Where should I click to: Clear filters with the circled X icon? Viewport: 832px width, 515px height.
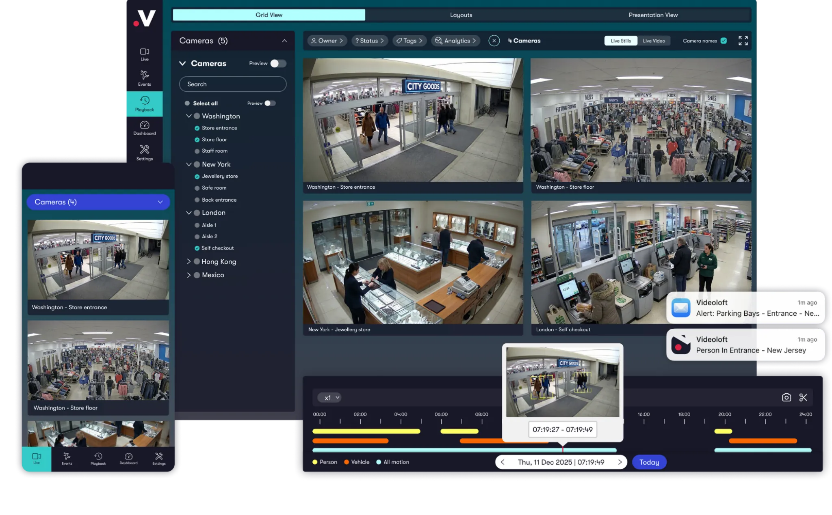click(x=494, y=41)
